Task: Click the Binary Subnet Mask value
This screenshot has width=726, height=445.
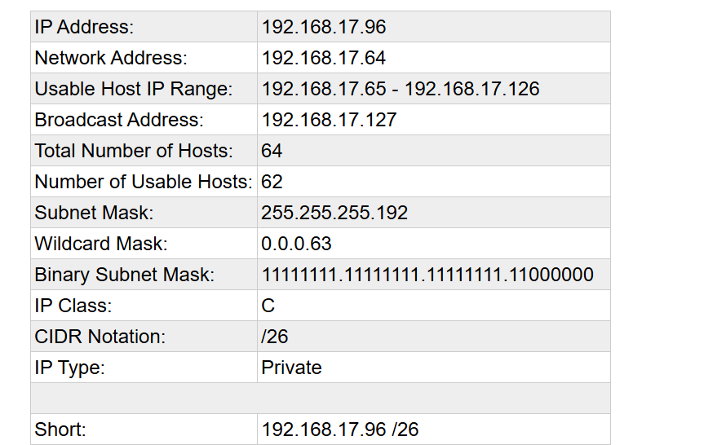Action: pos(427,275)
